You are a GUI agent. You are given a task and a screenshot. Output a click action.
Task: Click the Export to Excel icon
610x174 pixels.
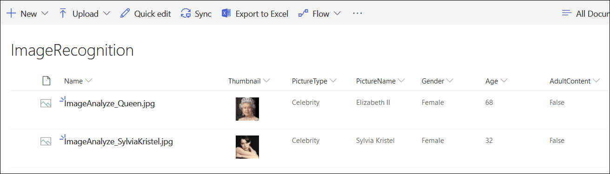(x=226, y=13)
